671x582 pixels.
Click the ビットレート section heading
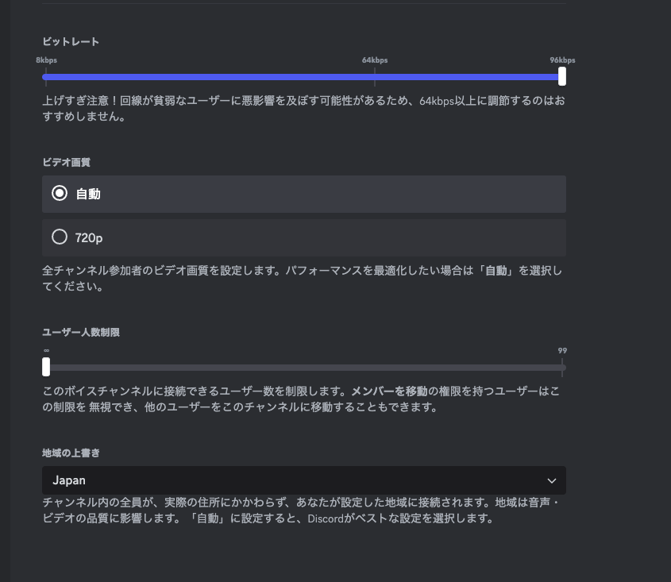pos(71,40)
